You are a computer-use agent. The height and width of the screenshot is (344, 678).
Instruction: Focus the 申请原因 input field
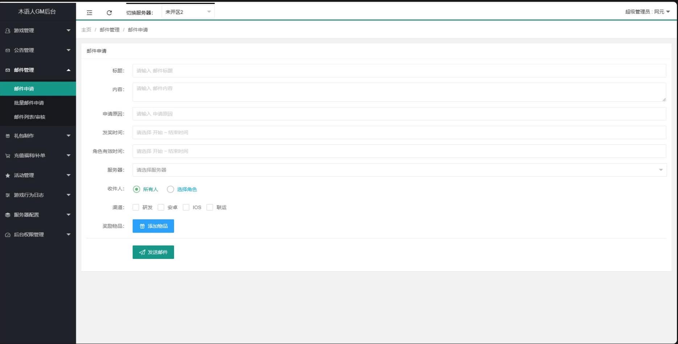tap(400, 114)
